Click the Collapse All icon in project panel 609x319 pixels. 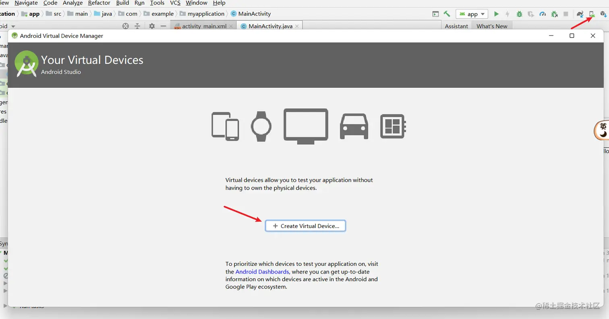(x=137, y=26)
